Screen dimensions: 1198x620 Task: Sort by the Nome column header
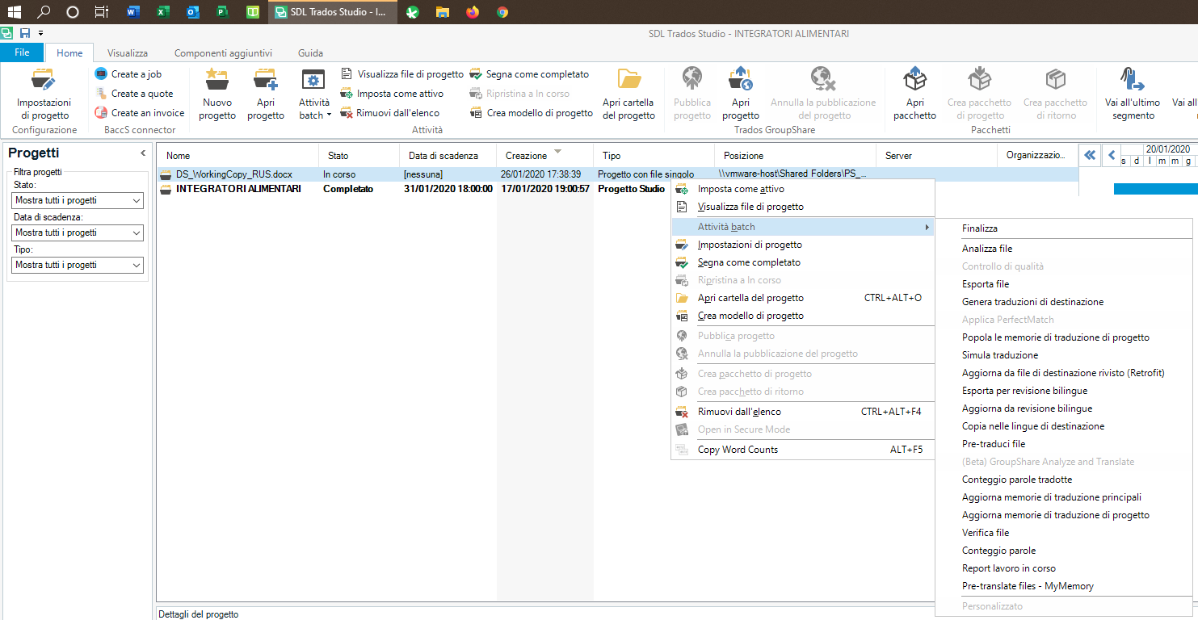[x=237, y=155]
